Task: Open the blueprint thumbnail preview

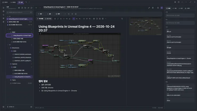Action: point(145,26)
